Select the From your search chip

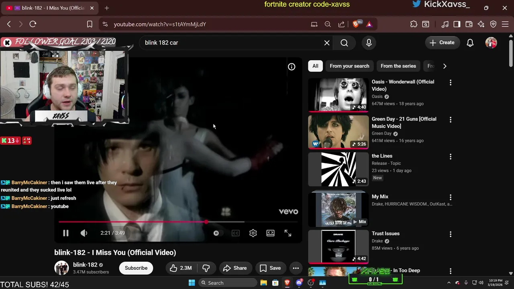pos(349,66)
